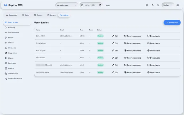Click the Status column header
Screen dimensions: 184x115
99,30
